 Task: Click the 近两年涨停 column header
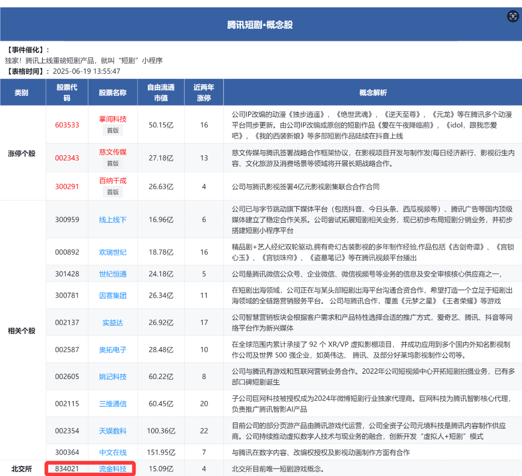pos(204,93)
